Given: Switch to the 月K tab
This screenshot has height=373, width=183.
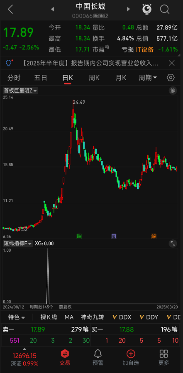Looking at the screenshot, I should (121, 78).
